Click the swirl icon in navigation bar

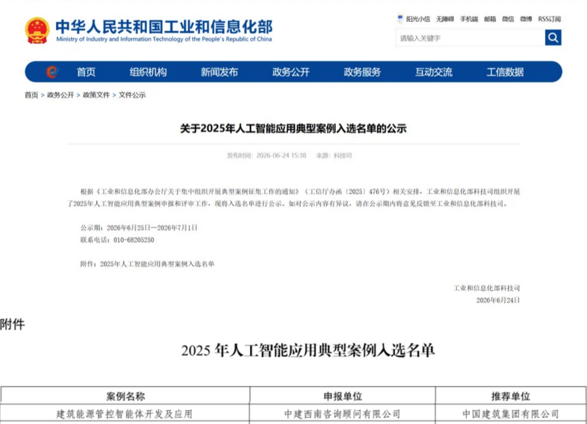tap(52, 72)
